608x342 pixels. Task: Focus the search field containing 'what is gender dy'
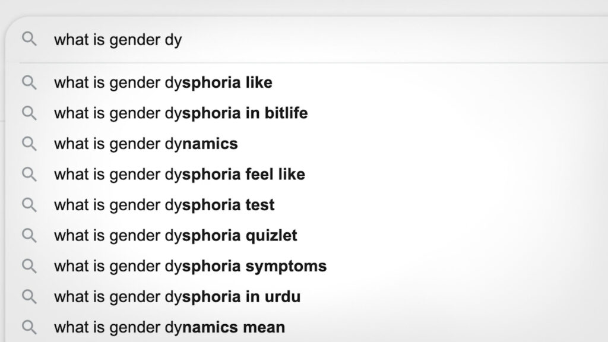click(297, 40)
